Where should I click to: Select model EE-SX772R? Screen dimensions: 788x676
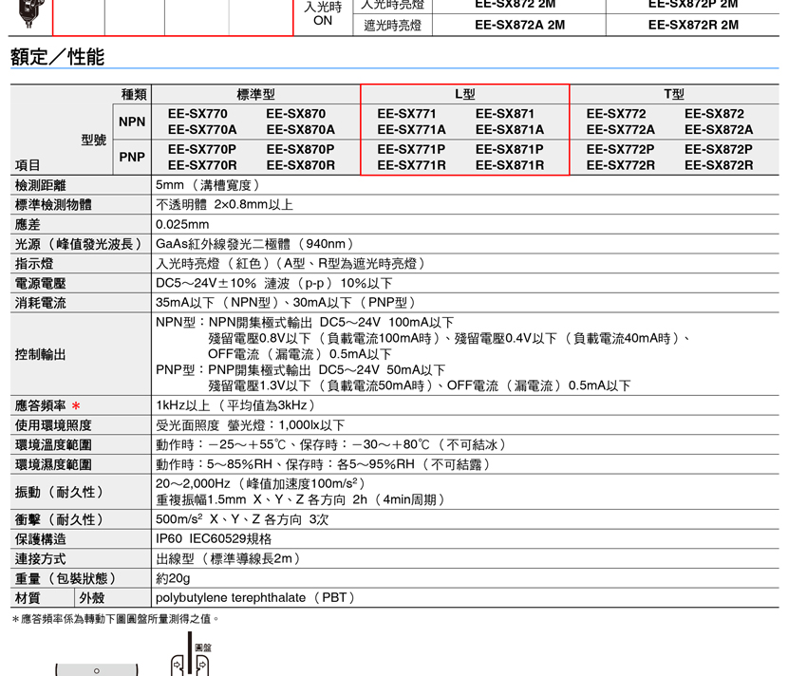pos(621,165)
